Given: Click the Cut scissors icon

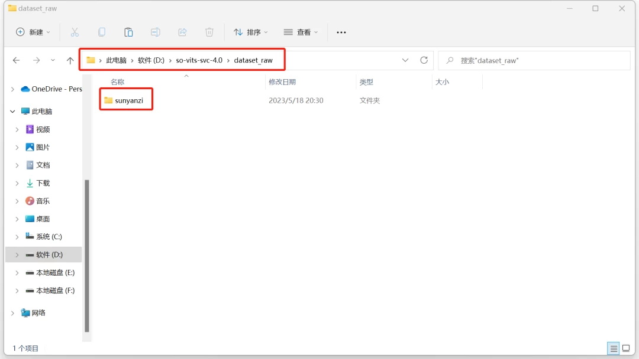Looking at the screenshot, I should (x=75, y=32).
